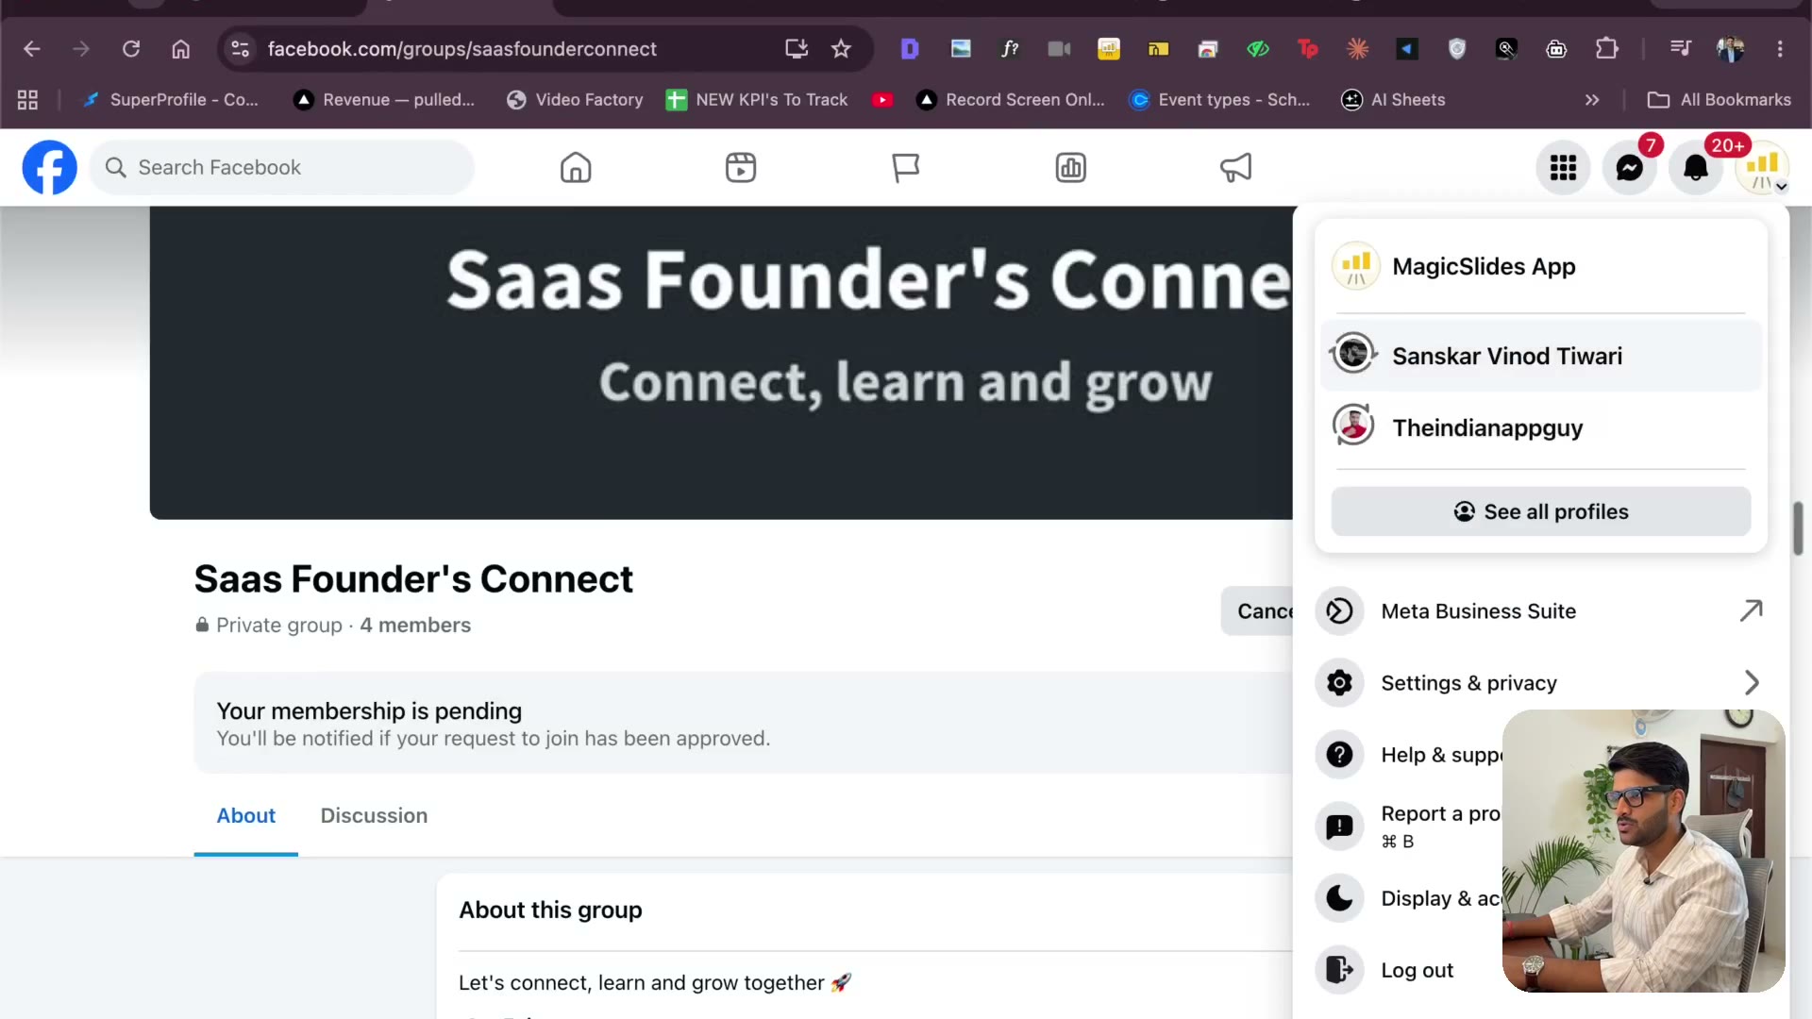Click the page vertical scrollbar thumb
Screen dimensions: 1812x1019
pyautogui.click(x=1799, y=528)
